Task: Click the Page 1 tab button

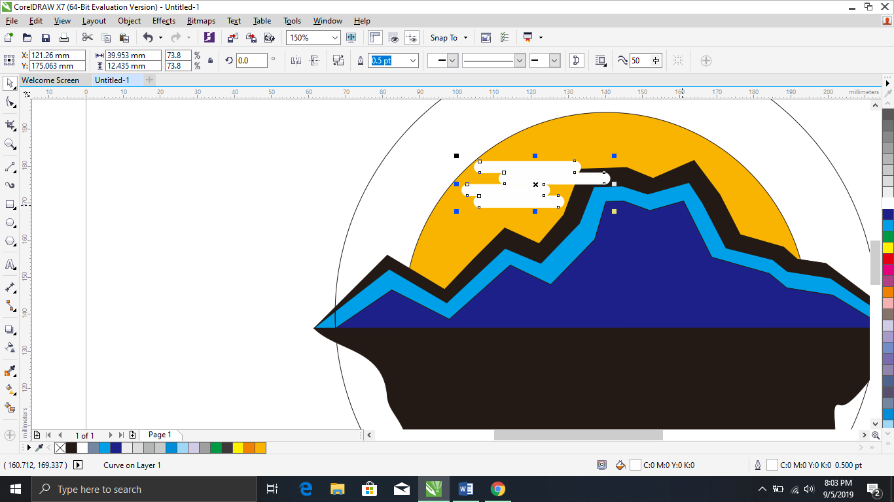Action: 158,435
